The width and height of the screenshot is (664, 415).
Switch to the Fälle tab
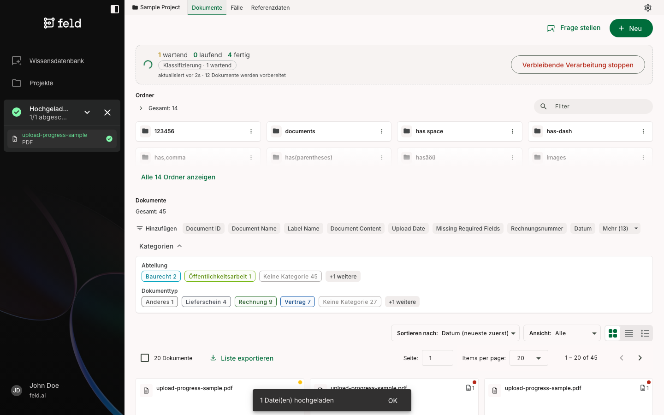click(x=237, y=8)
